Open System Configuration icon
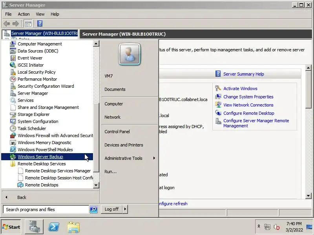314x235 pixels. click(13, 121)
